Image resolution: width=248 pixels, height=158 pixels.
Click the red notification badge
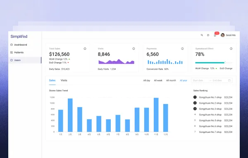[x=217, y=33]
